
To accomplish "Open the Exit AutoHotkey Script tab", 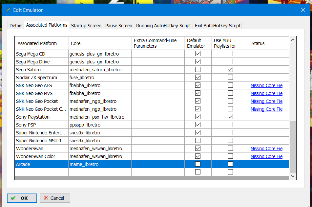I will coord(218,26).
